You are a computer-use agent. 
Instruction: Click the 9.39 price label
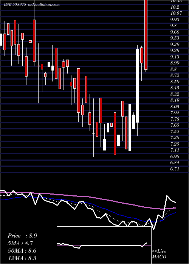(x=175, y=44)
